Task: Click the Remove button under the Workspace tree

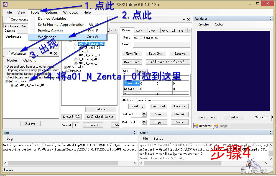Action: [x=30, y=124]
